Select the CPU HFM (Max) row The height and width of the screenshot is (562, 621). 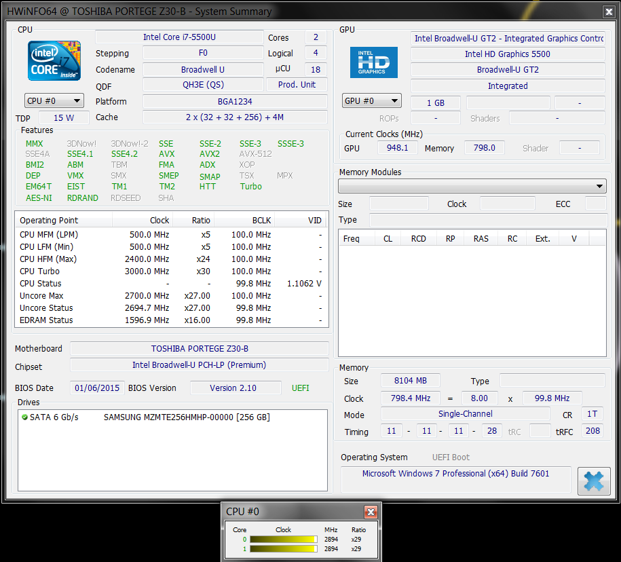172,259
